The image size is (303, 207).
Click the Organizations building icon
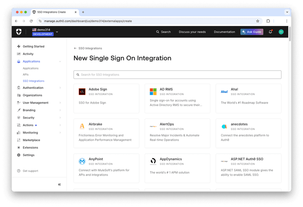(x=19, y=95)
